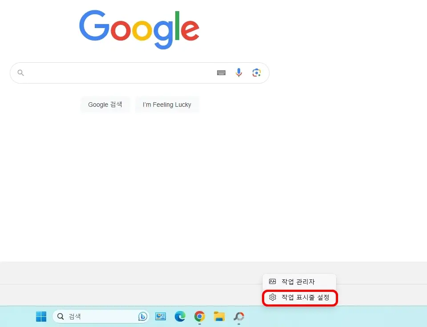The image size is (427, 327).
Task: Click the performance graph icon beside 작업 관리자
Action: (x=272, y=282)
